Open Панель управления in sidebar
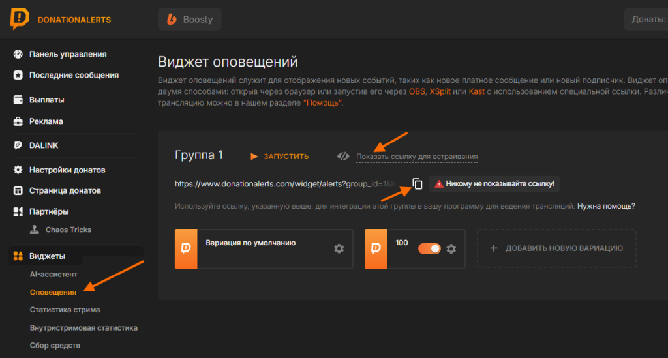This screenshot has height=358, width=668. 68,54
